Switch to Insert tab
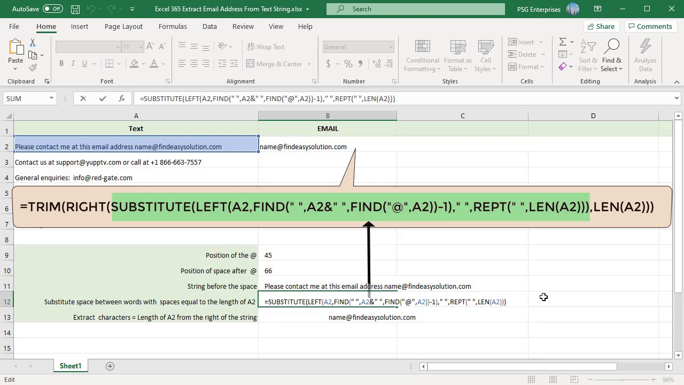 80,26
